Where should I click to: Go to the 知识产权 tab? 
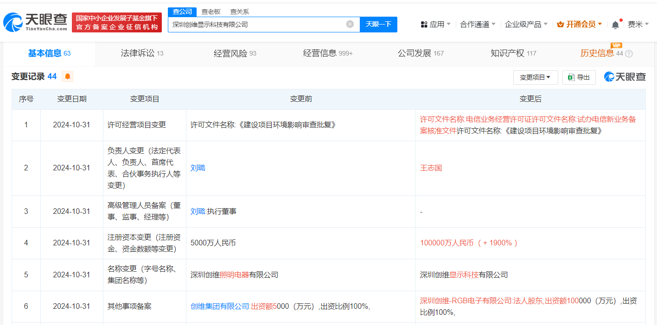tap(513, 53)
